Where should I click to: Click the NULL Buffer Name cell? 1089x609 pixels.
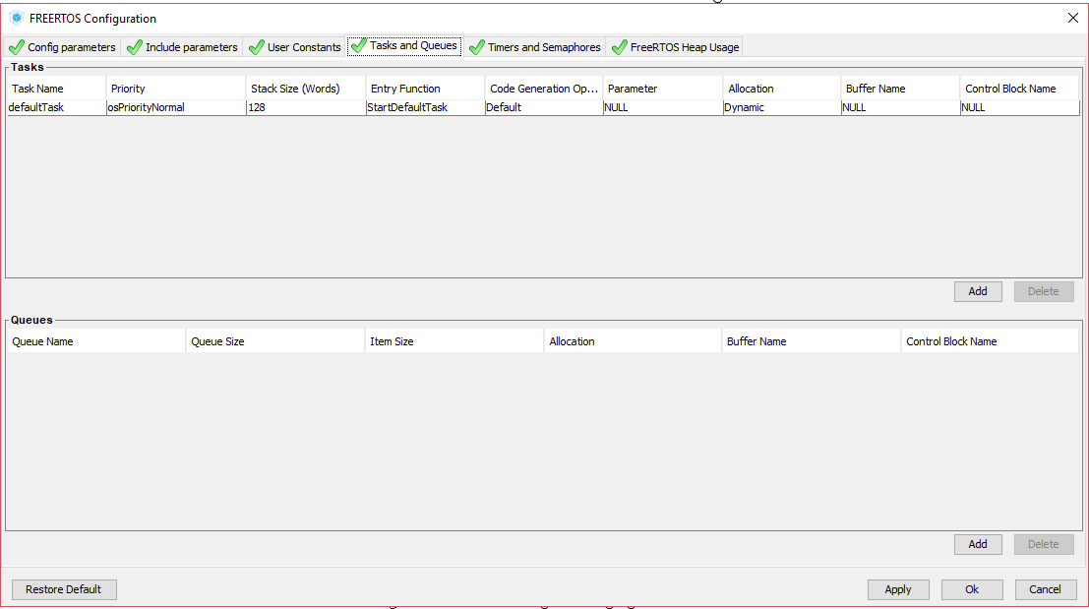click(901, 107)
